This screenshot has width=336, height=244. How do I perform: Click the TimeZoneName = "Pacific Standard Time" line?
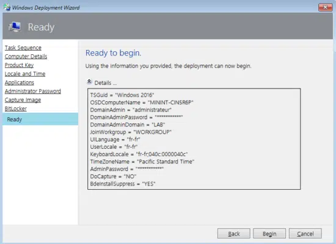click(142, 162)
